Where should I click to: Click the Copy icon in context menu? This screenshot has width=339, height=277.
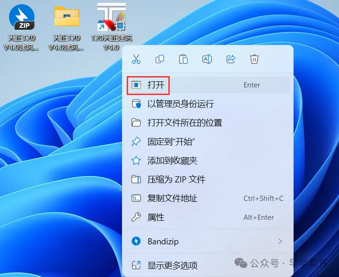pos(160,59)
